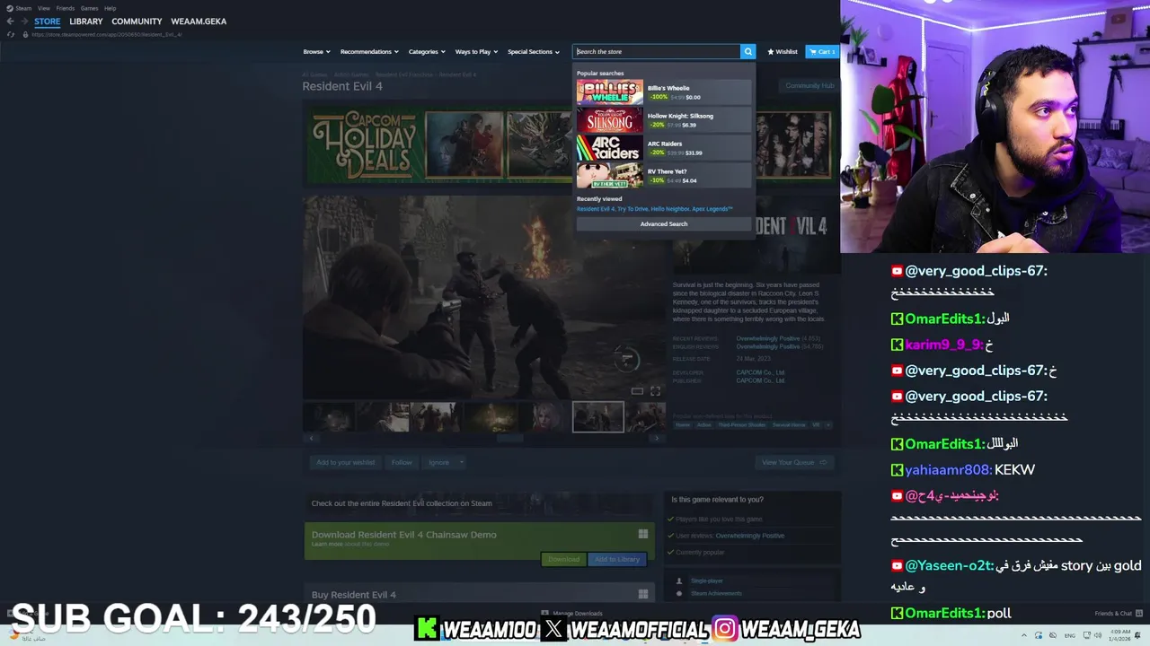
Task: Open the Friends menu
Action: (66, 8)
